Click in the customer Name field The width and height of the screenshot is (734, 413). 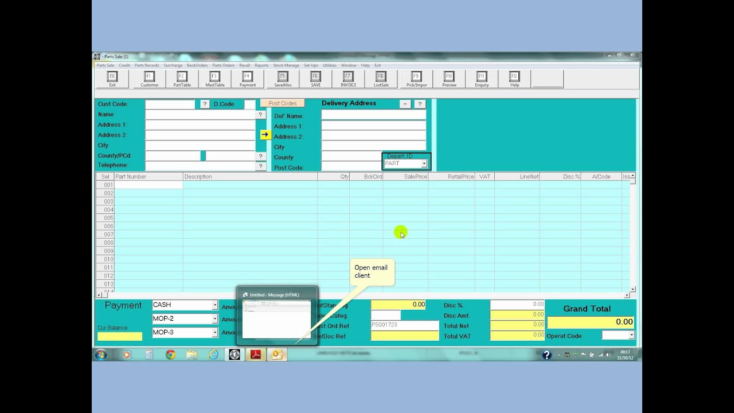pyautogui.click(x=200, y=115)
